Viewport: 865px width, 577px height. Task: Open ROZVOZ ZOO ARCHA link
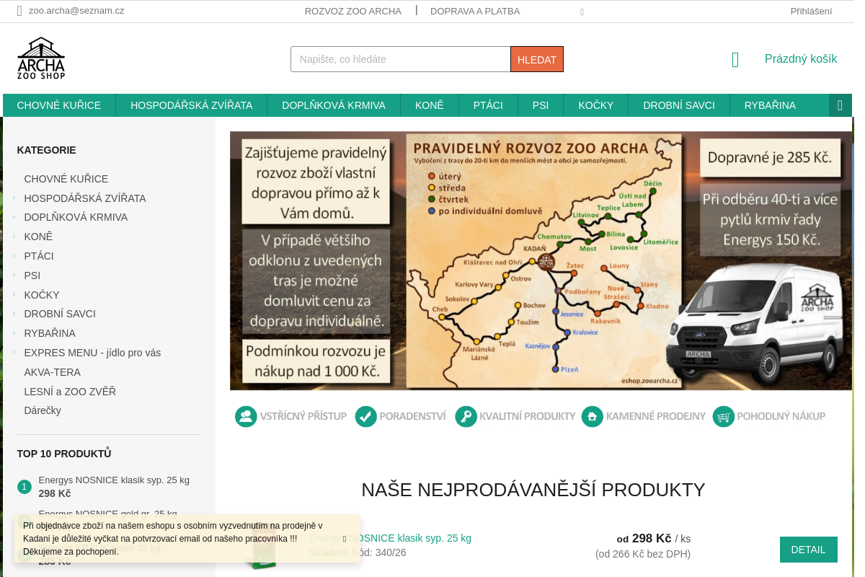[x=353, y=11]
